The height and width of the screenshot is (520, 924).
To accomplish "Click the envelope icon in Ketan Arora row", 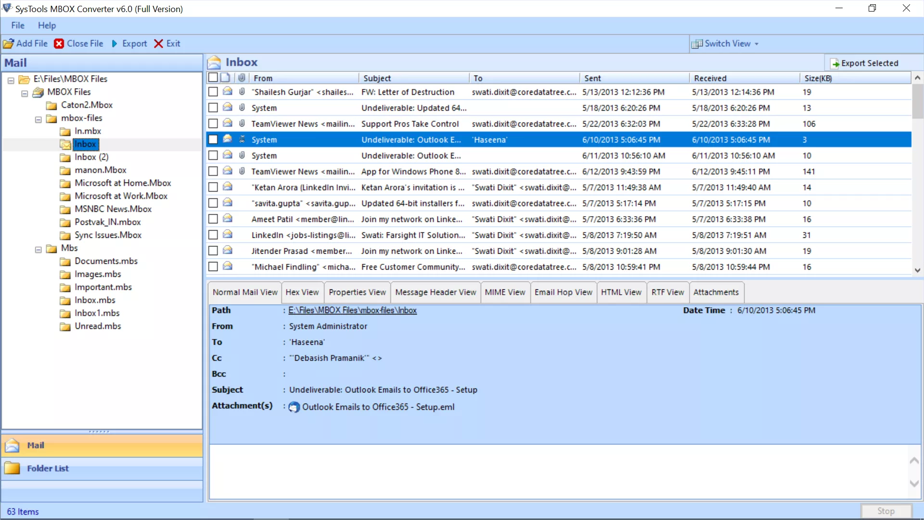I will tap(228, 187).
